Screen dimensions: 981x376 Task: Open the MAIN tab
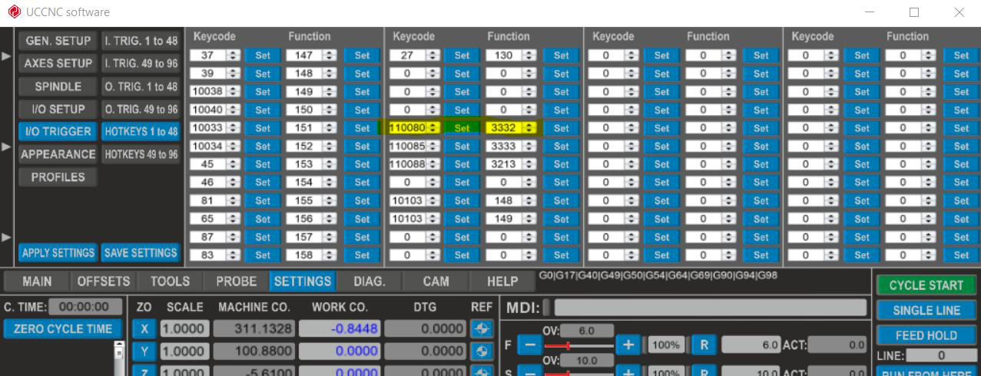point(37,282)
